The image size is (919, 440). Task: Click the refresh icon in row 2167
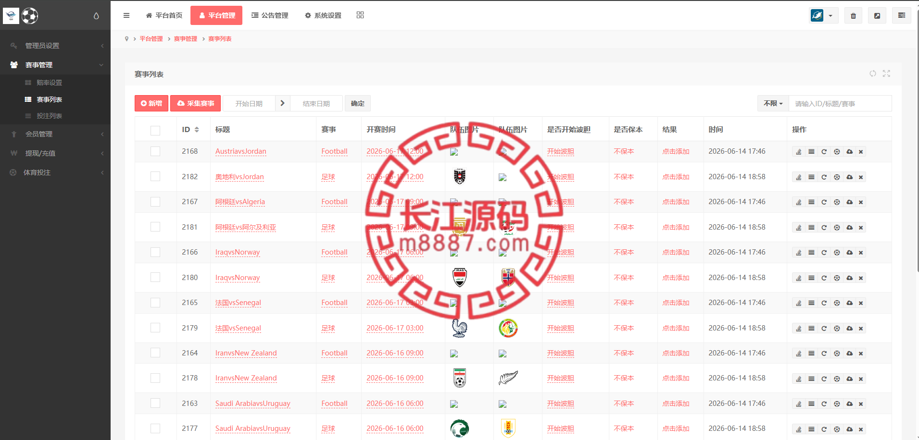824,202
